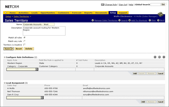This screenshot has width=169, height=107.
Task: Click the Global Search input field
Action: (155, 5)
